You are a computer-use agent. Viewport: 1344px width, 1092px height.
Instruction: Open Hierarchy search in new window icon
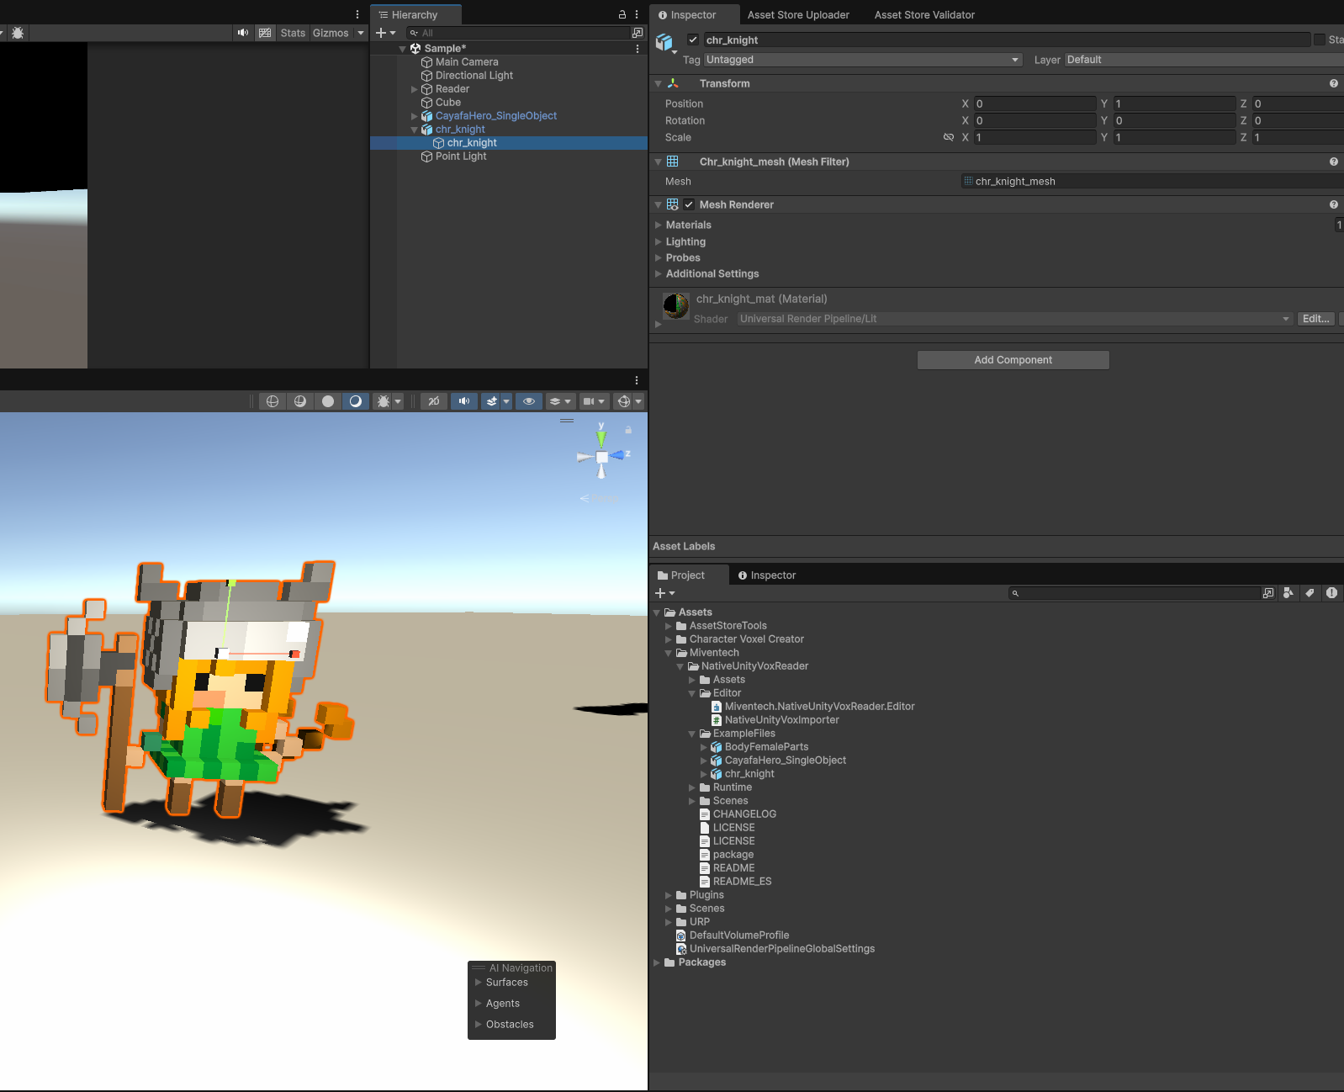638,33
